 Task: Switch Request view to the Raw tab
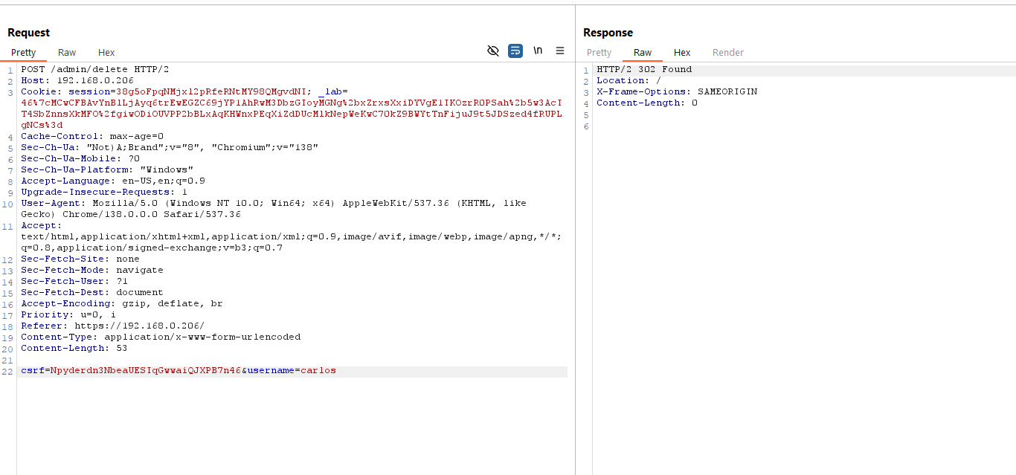click(67, 53)
